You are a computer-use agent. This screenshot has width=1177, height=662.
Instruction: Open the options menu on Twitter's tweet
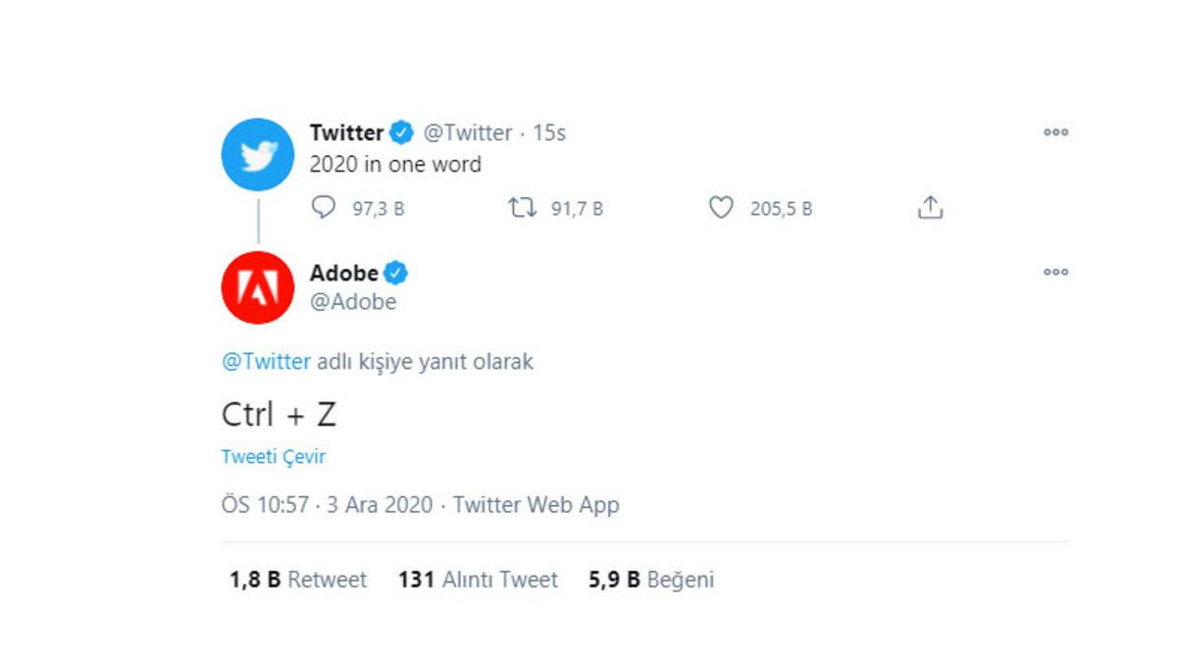click(x=1056, y=132)
